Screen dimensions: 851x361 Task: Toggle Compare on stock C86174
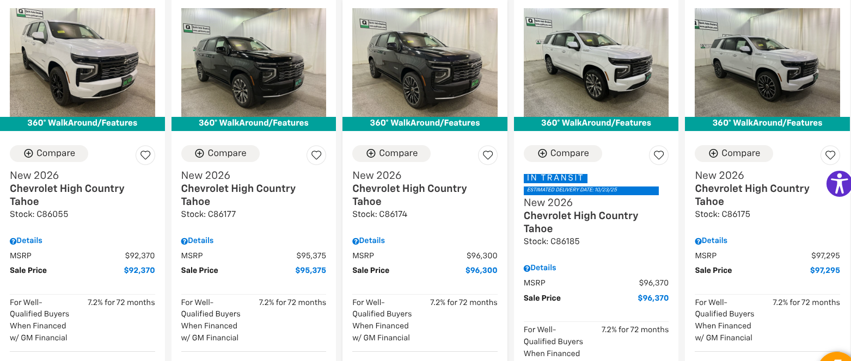coord(391,153)
